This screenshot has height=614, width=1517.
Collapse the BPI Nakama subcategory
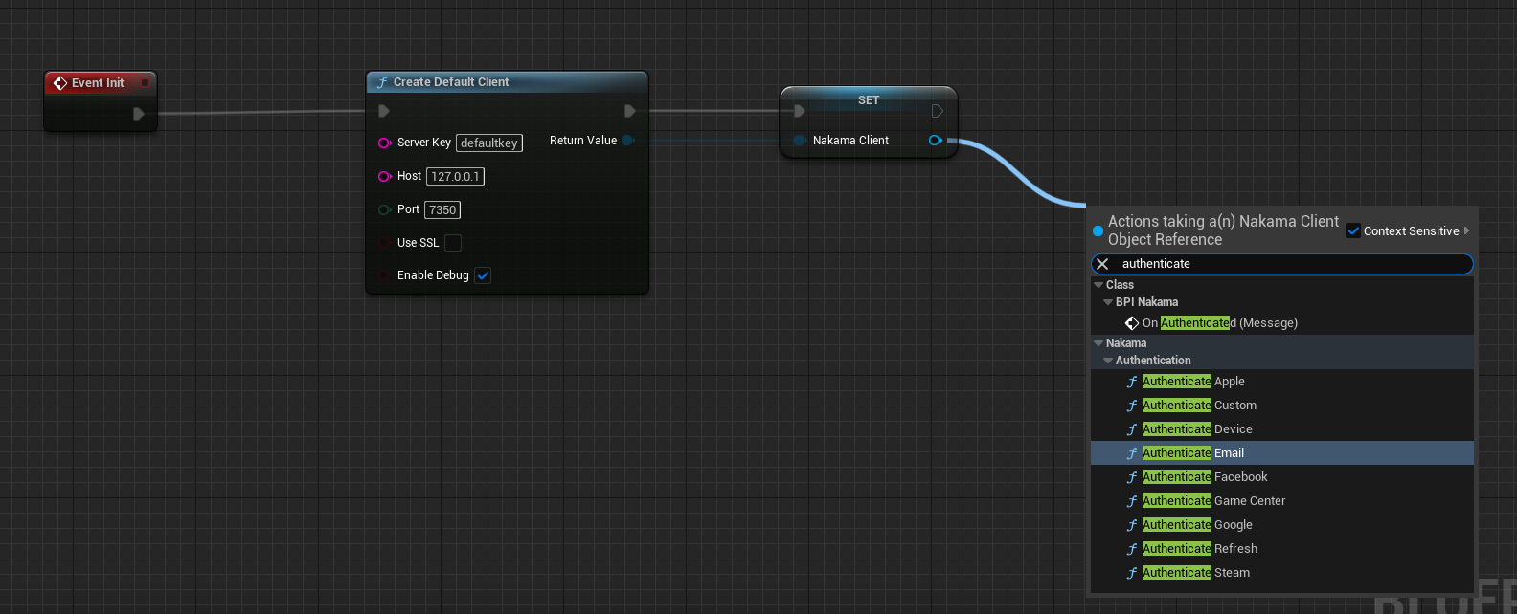tap(1108, 302)
